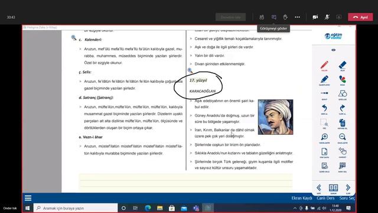Click the Soru Seç link in blue bar
Viewport: 378px width, 213px height.
(x=347, y=198)
